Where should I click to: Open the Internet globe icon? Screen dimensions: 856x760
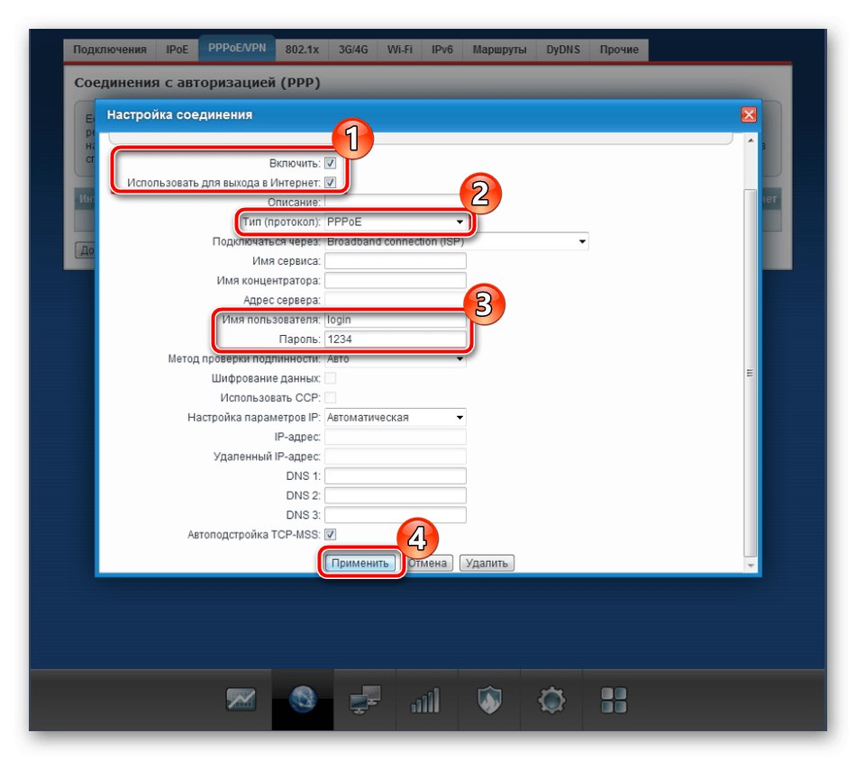point(303,700)
